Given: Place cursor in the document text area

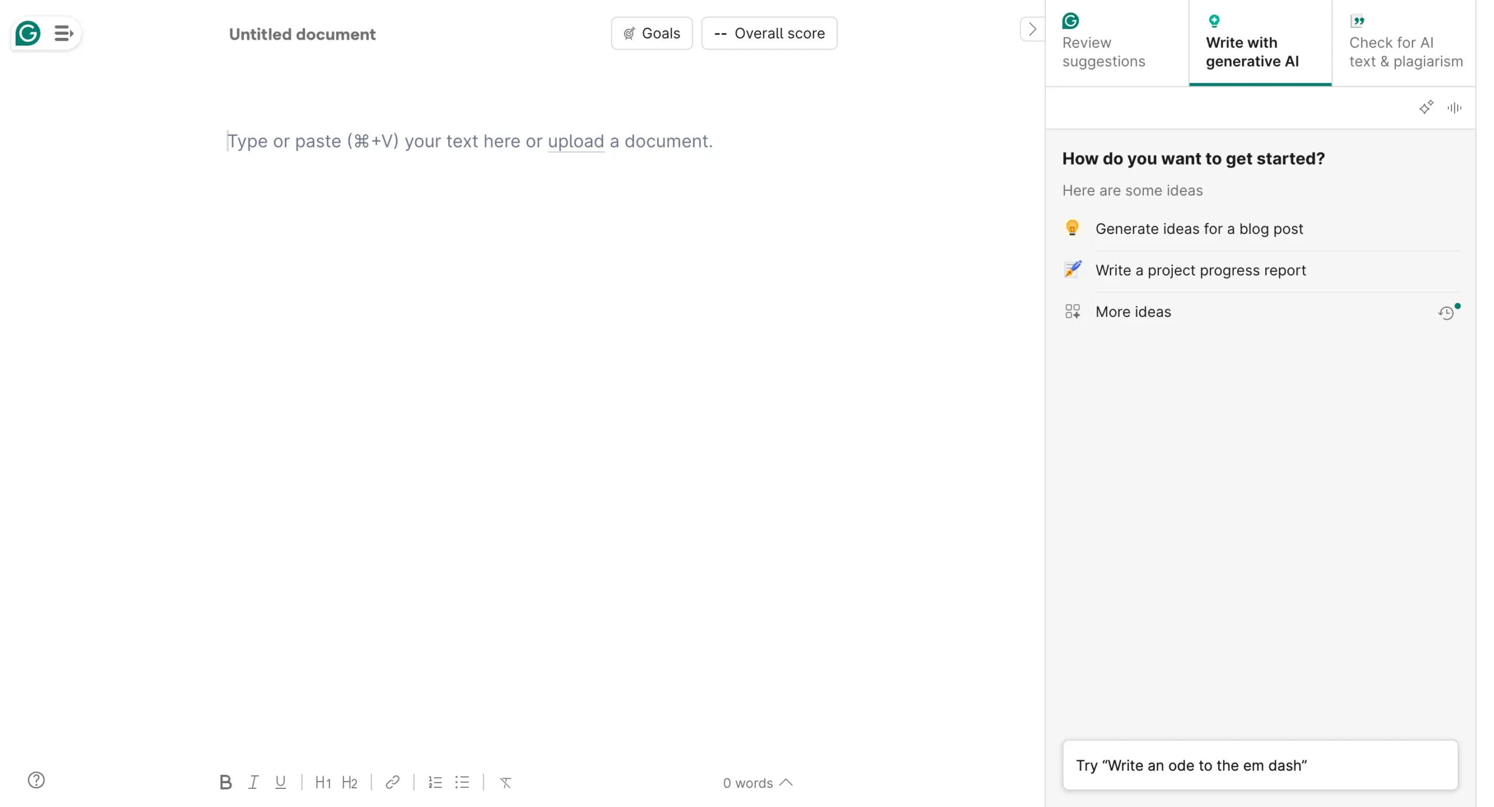Looking at the screenshot, I should point(470,141).
